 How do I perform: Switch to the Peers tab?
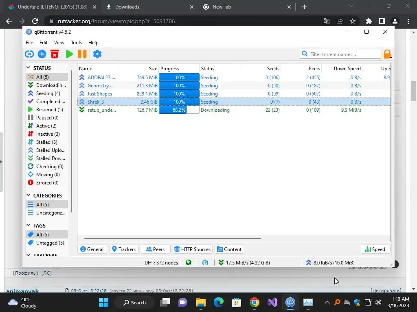coord(155,249)
